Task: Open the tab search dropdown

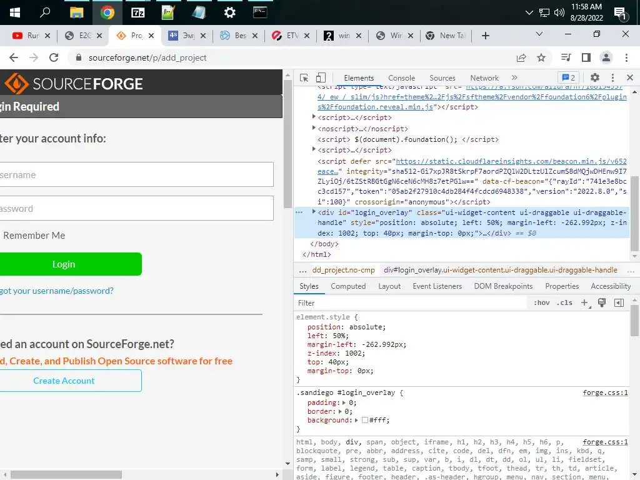Action: (x=539, y=34)
